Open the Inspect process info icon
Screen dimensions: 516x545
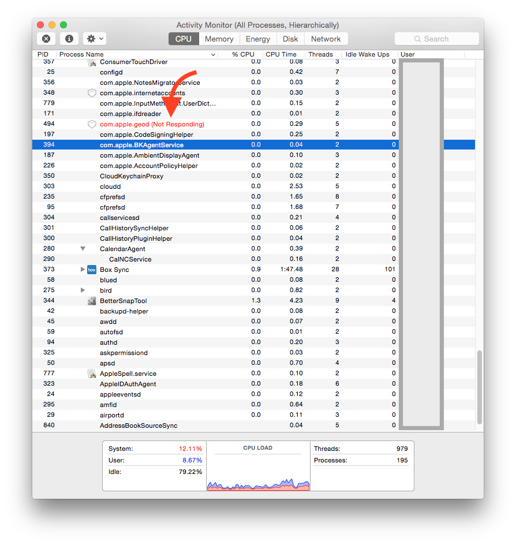(69, 39)
